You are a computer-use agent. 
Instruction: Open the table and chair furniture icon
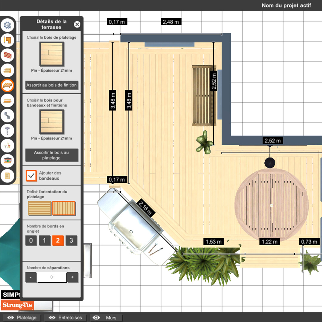[7, 146]
